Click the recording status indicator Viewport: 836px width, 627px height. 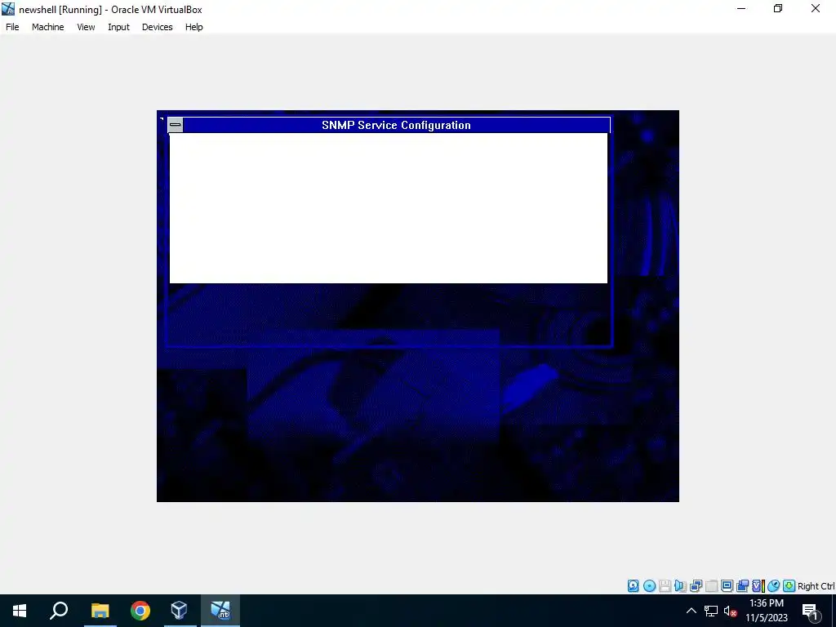[742, 586]
